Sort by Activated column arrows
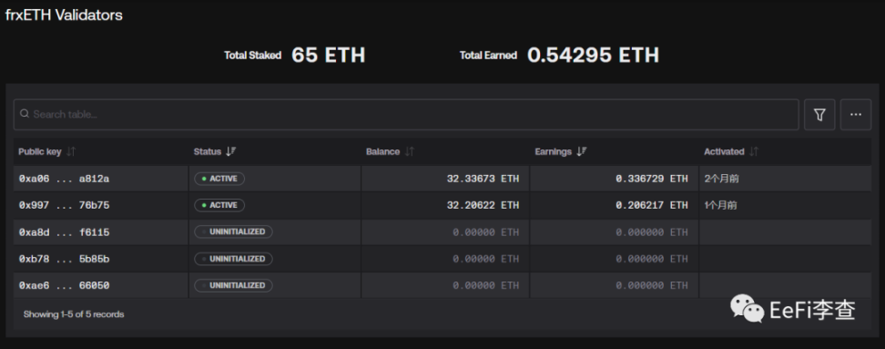Image resolution: width=885 pixels, height=349 pixels. tap(754, 151)
